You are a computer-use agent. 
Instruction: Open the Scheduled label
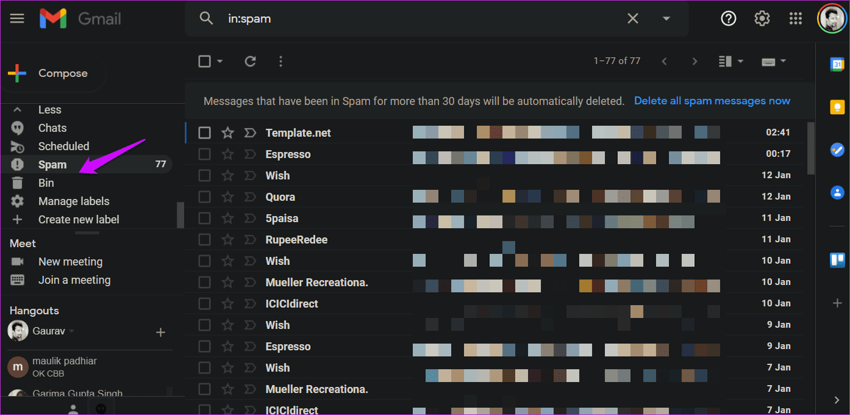[64, 146]
